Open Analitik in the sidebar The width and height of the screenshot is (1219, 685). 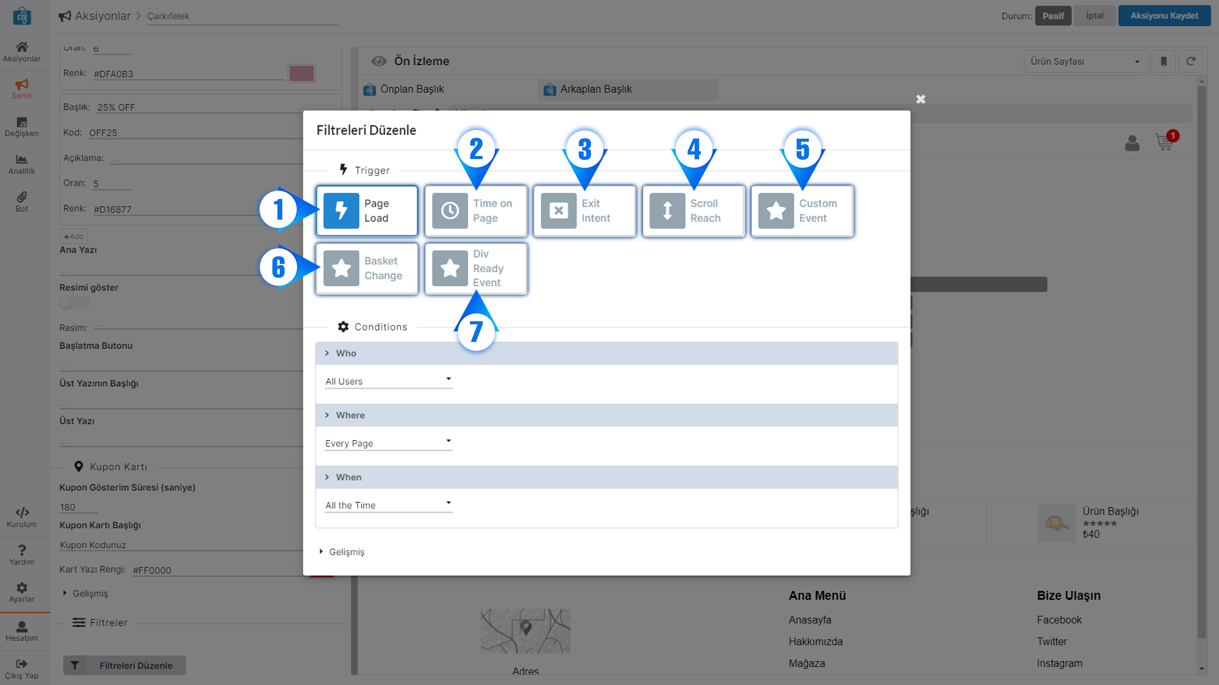22,164
